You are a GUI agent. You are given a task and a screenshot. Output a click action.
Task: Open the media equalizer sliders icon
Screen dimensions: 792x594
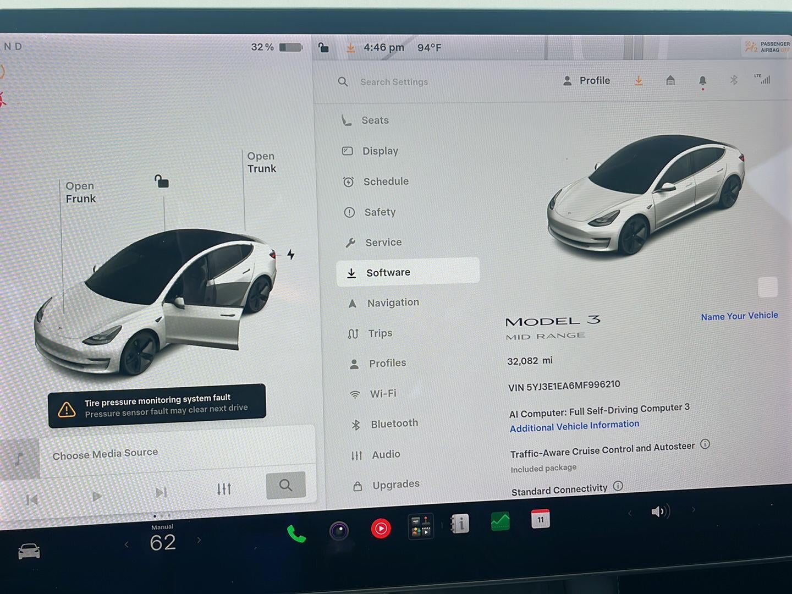[x=224, y=488]
